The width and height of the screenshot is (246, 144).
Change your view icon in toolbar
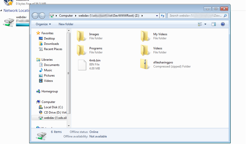click(x=200, y=24)
